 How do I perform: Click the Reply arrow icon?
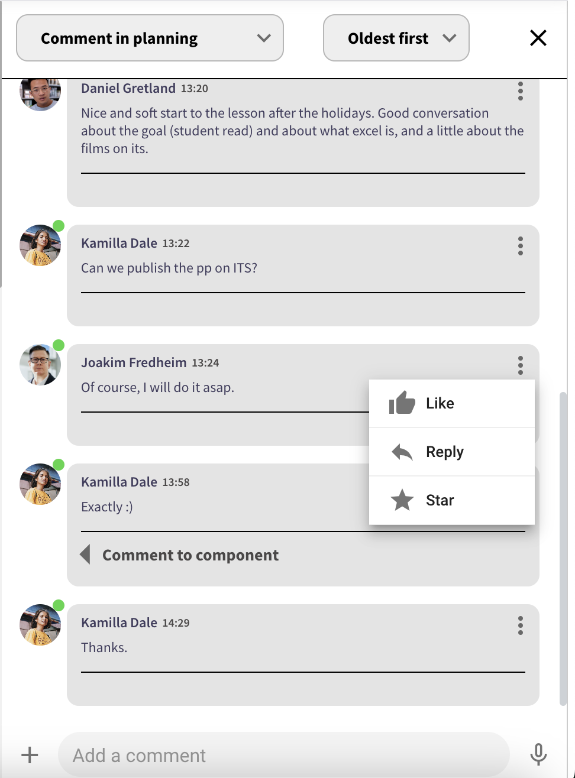tap(402, 452)
